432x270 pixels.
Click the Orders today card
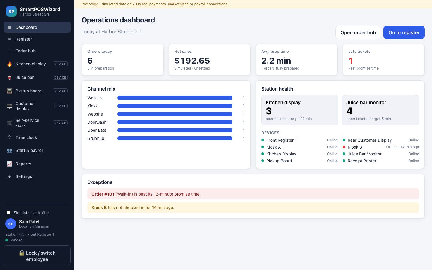tap(123, 60)
